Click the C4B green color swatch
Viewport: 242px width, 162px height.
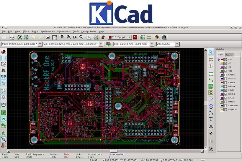(x=222, y=71)
